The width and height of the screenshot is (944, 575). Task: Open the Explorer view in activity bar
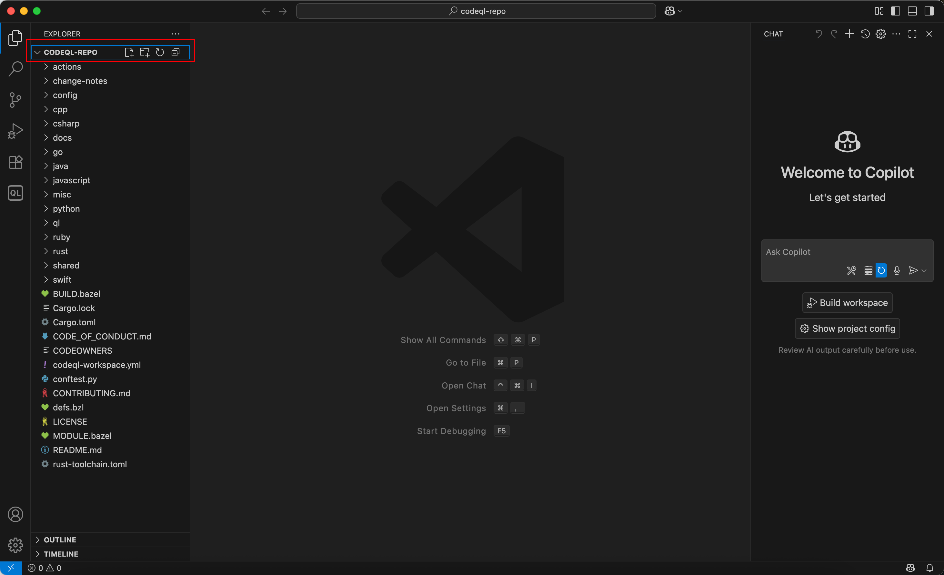15,38
